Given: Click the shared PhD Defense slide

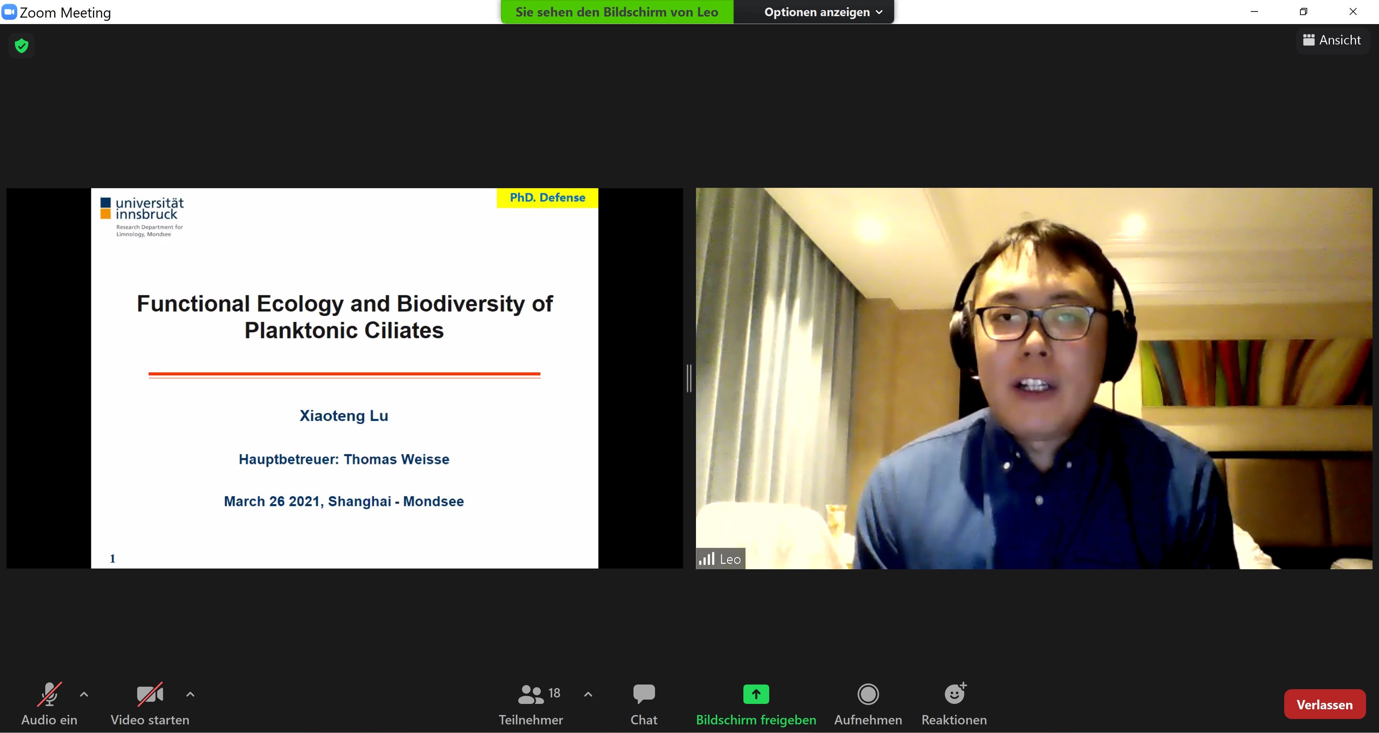Looking at the screenshot, I should pos(344,378).
